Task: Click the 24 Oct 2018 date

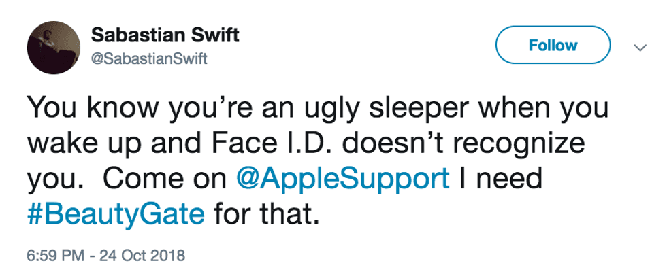Action: 142,257
